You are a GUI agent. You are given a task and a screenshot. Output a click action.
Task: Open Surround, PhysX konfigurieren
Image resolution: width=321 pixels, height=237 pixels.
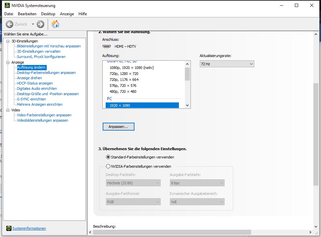pyautogui.click(x=41, y=57)
